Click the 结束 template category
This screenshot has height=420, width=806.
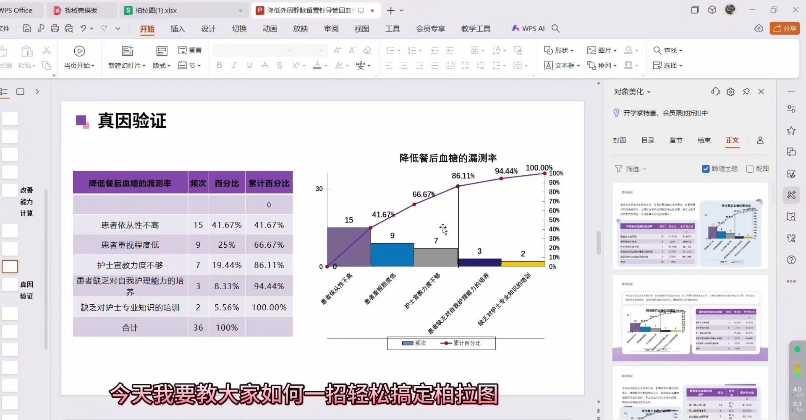[x=704, y=140]
